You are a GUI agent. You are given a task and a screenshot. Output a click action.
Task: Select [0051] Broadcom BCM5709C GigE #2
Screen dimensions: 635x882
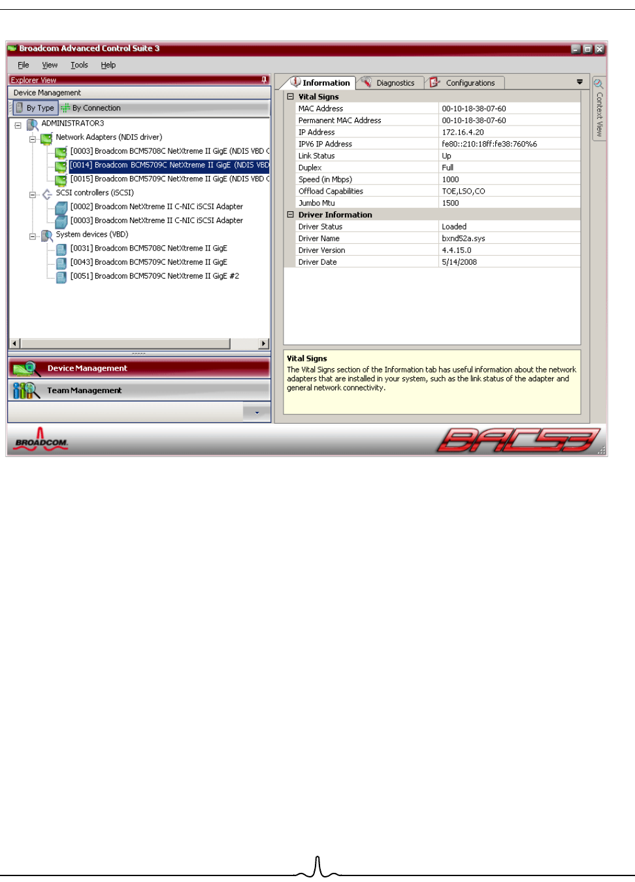tap(155, 276)
